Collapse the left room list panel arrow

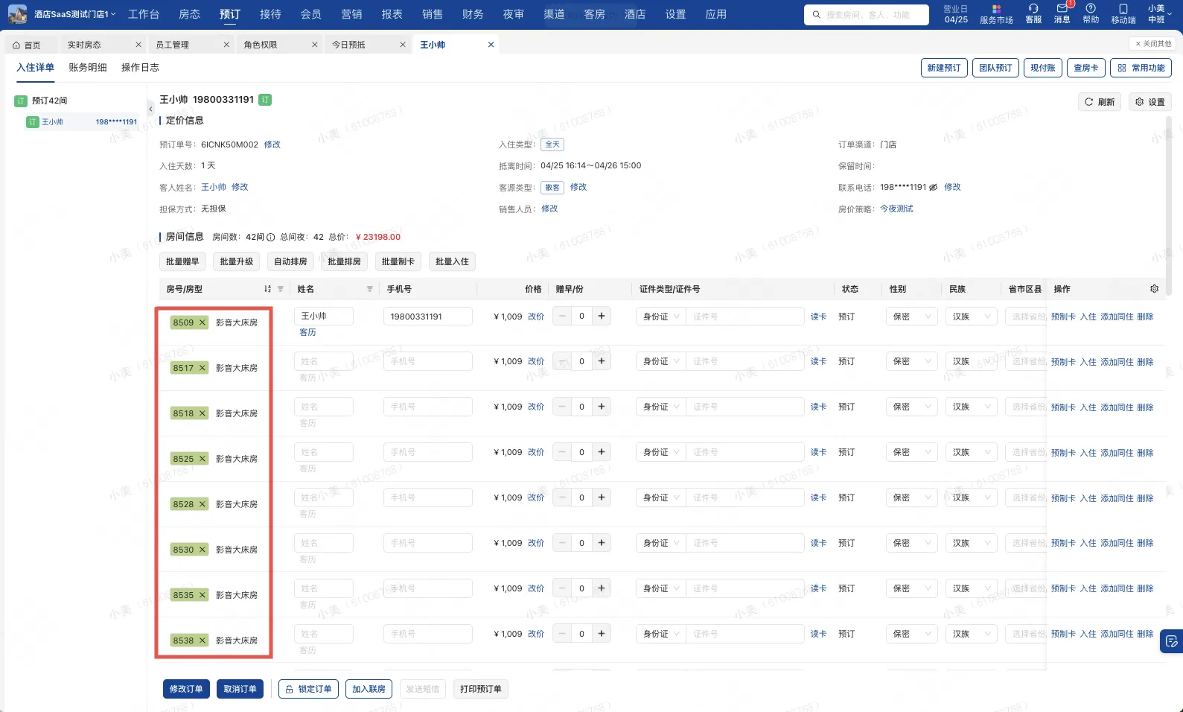[150, 109]
